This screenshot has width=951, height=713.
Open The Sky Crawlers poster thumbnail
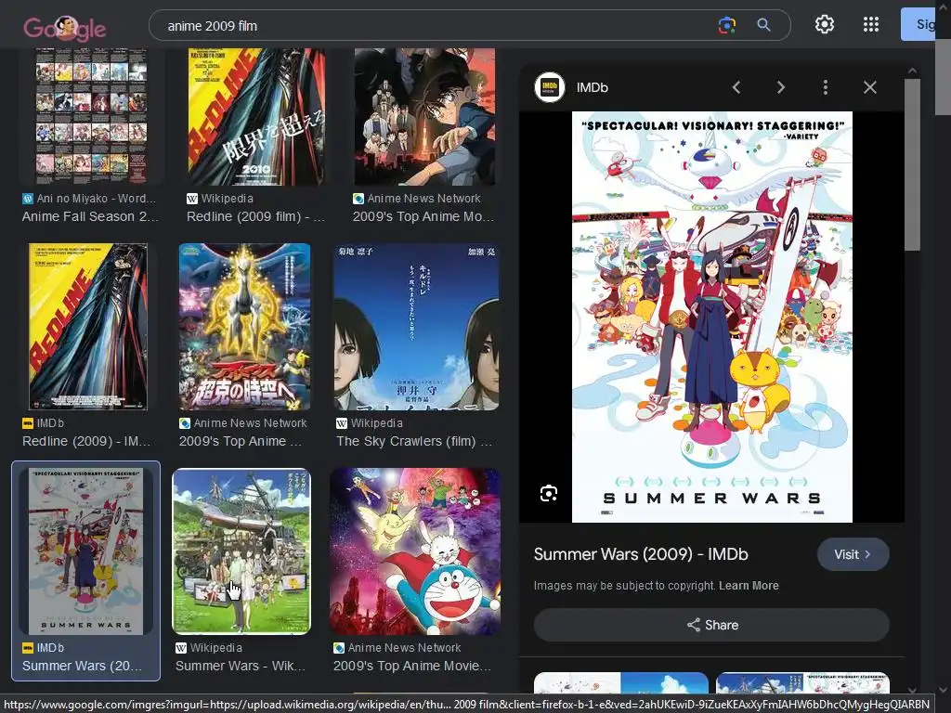pos(417,327)
